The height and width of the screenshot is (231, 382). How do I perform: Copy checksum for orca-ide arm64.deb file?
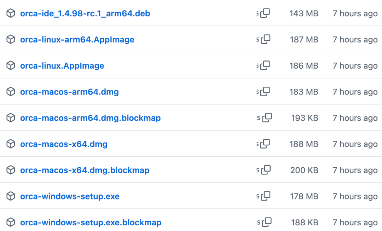(x=265, y=13)
